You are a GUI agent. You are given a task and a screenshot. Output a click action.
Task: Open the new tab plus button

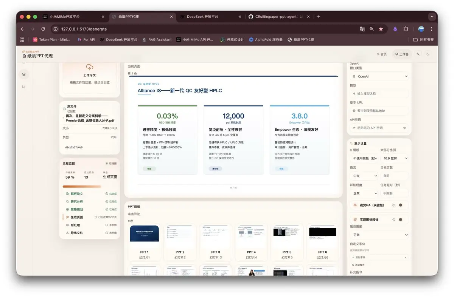coord(319,17)
